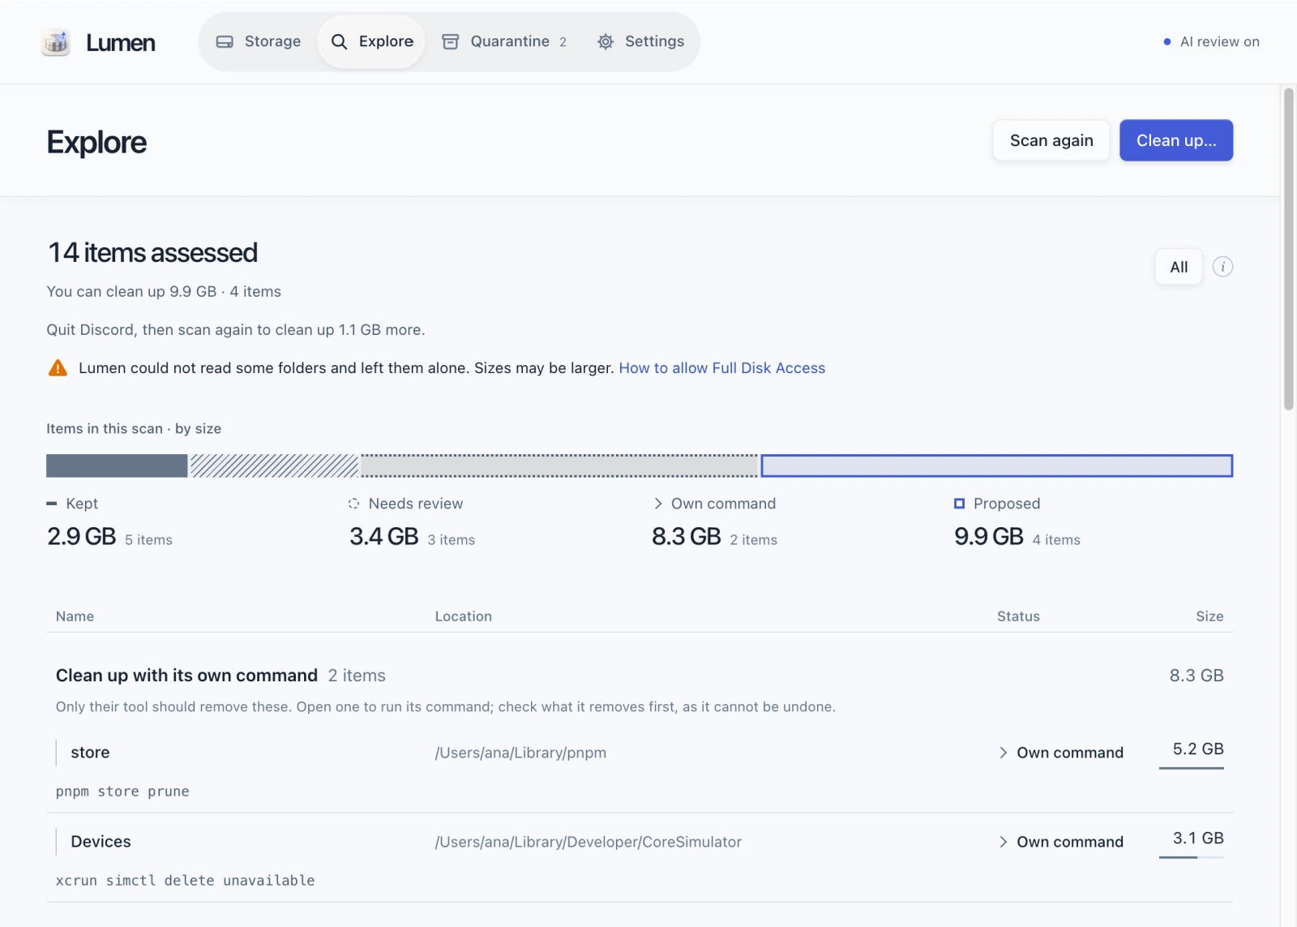1297x927 pixels.
Task: Select the Devices row name
Action: coord(101,842)
